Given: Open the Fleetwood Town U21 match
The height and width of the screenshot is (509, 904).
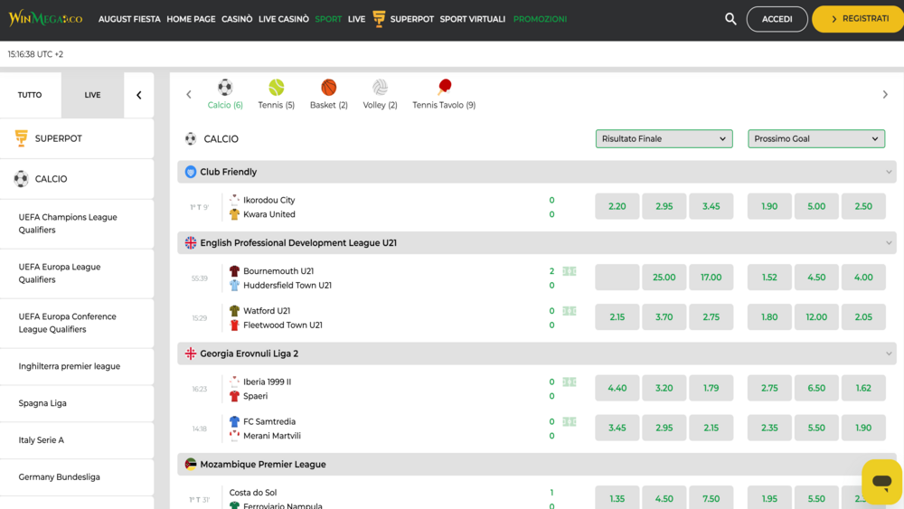Looking at the screenshot, I should 282,325.
